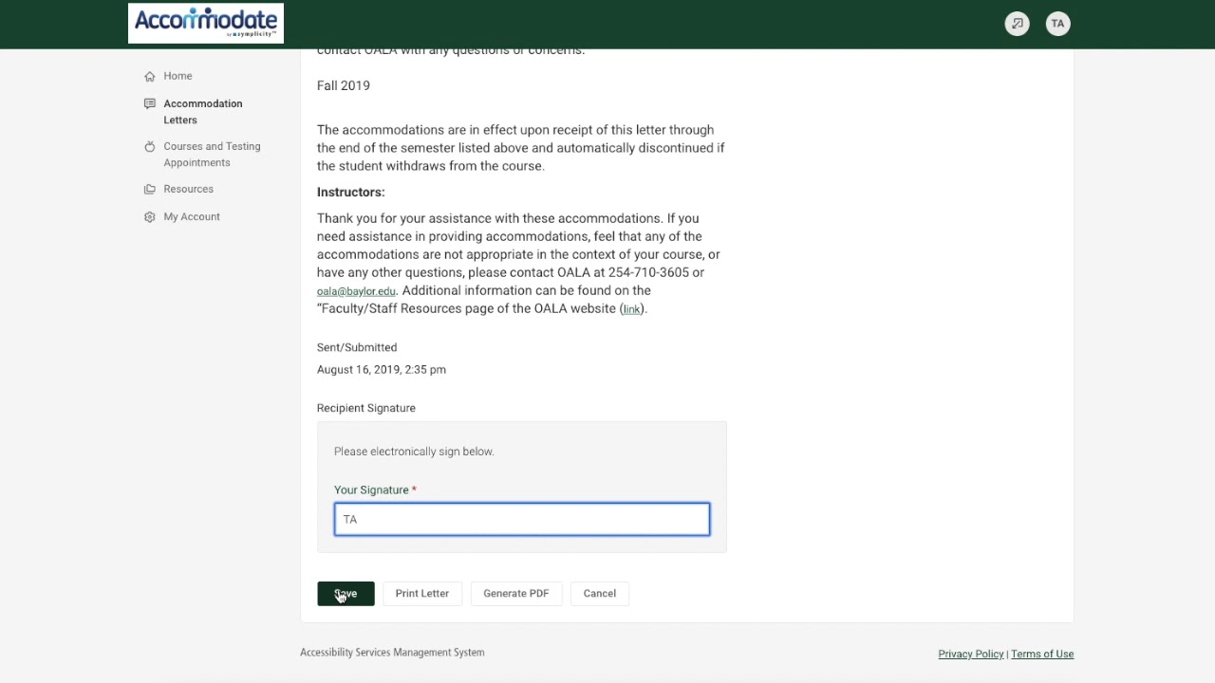Screen dimensions: 1215x683
Task: Click the Resources folder icon in the sidebar
Action: tap(150, 189)
